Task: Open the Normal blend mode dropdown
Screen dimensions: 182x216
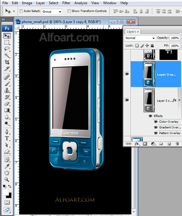Action: point(140,38)
